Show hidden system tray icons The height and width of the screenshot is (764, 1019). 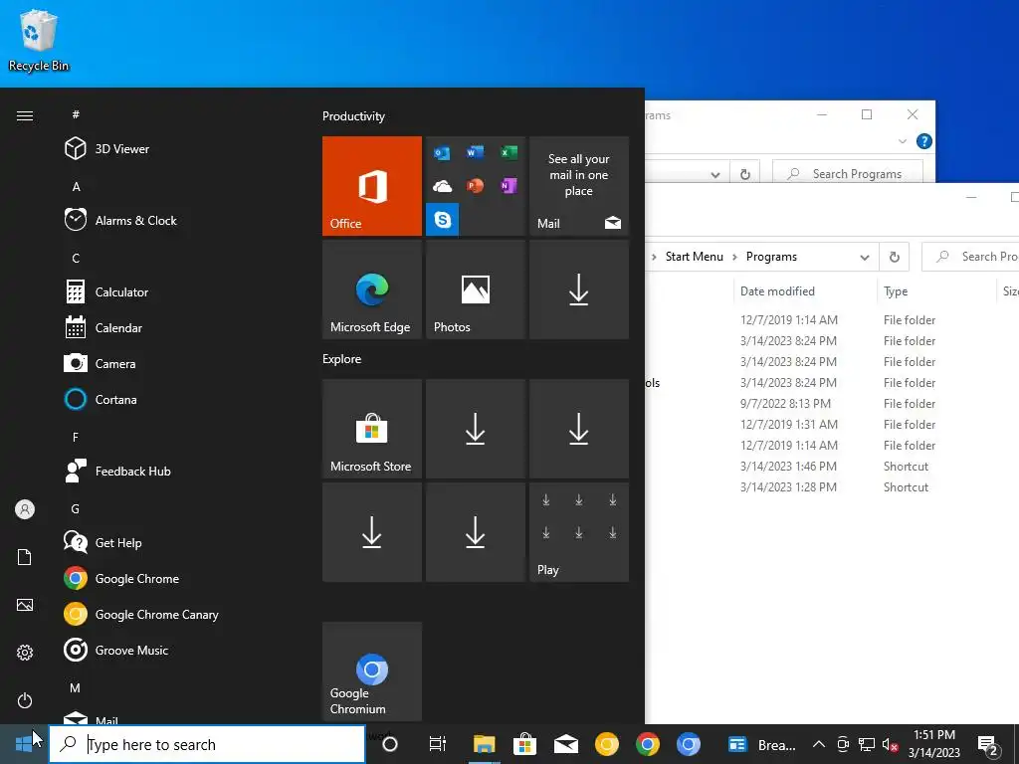click(x=819, y=744)
